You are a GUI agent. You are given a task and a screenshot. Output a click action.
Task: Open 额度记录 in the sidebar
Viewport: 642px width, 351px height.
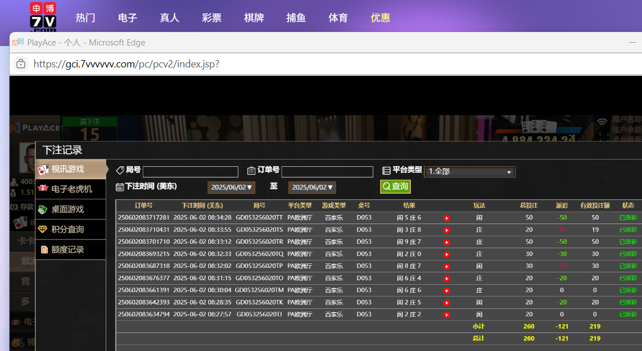pyautogui.click(x=71, y=250)
